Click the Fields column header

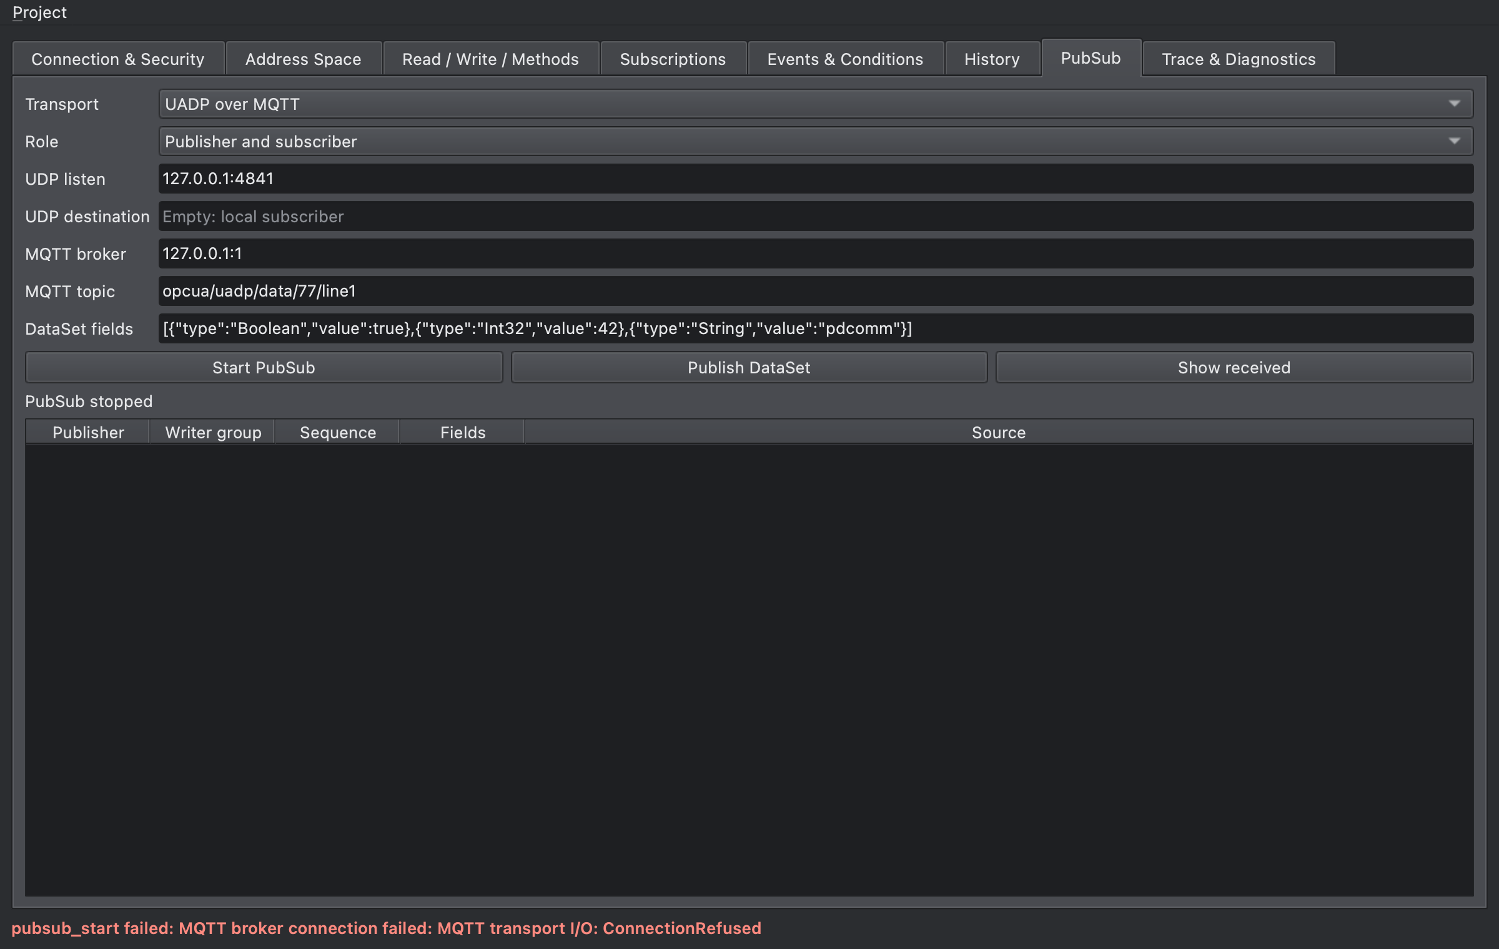463,433
